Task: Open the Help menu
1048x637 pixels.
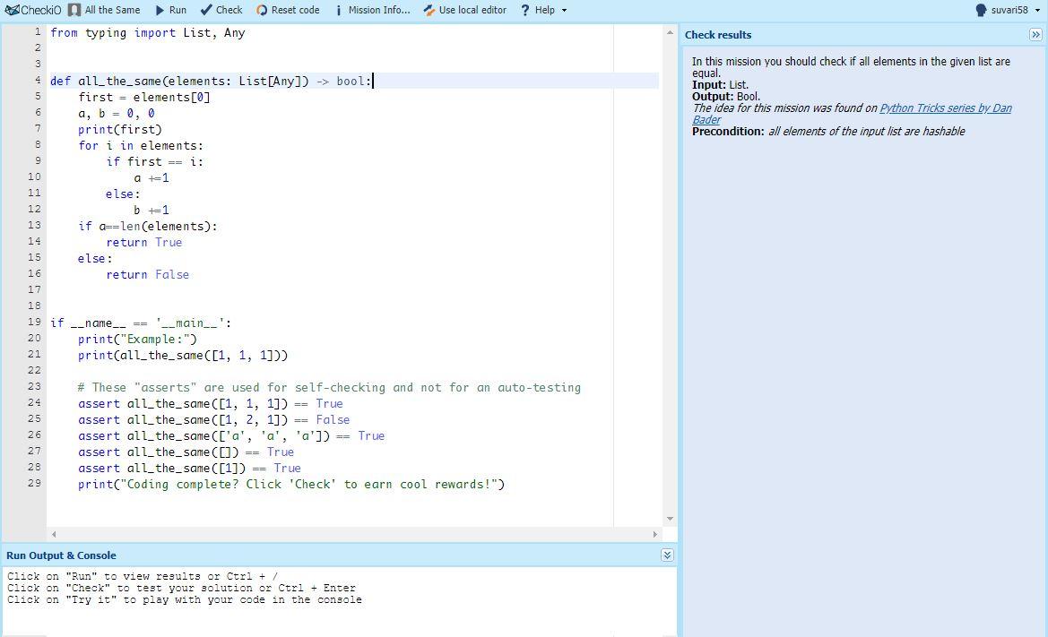Action: point(545,10)
